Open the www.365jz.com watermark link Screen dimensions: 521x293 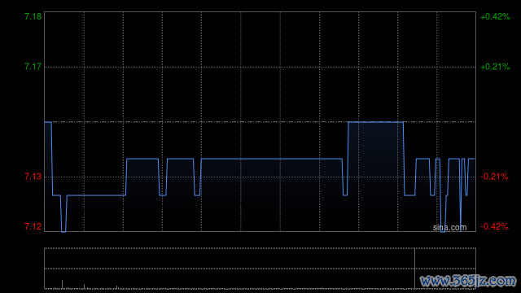468,281
